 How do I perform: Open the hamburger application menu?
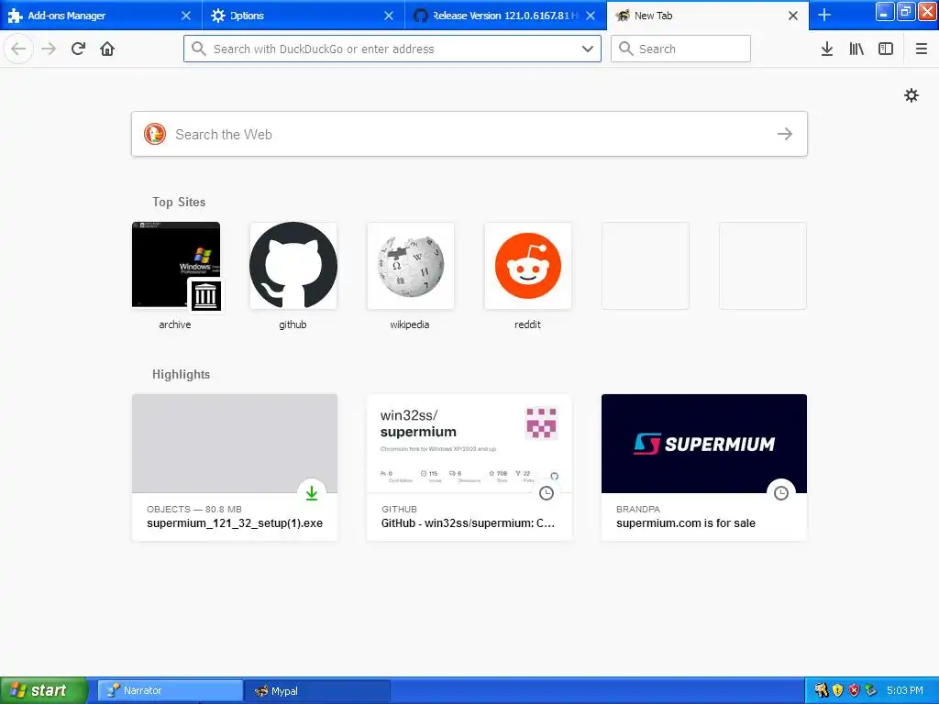pyautogui.click(x=921, y=49)
